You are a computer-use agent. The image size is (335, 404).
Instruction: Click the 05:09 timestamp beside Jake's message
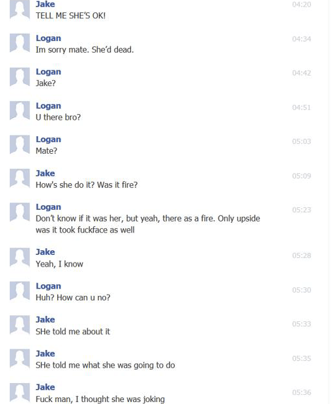click(302, 176)
